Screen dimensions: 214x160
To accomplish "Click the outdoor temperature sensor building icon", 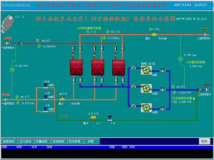I will click(x=7, y=24).
